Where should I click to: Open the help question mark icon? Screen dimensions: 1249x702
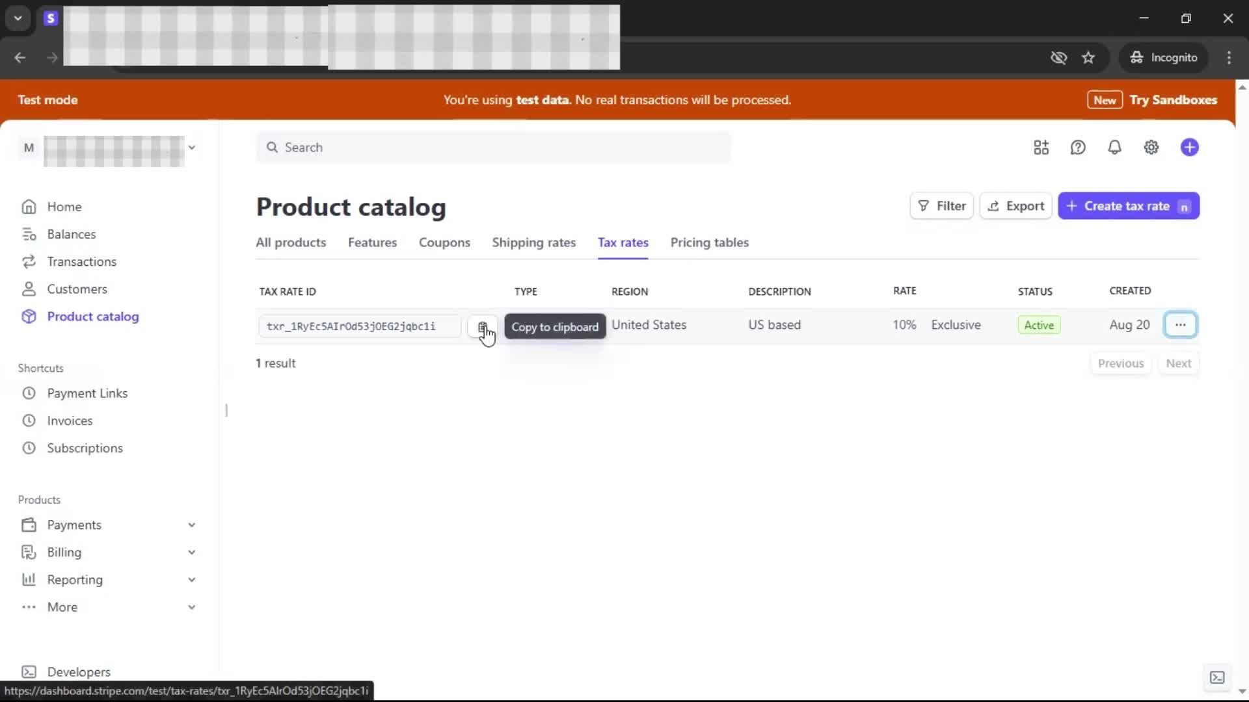tap(1078, 148)
